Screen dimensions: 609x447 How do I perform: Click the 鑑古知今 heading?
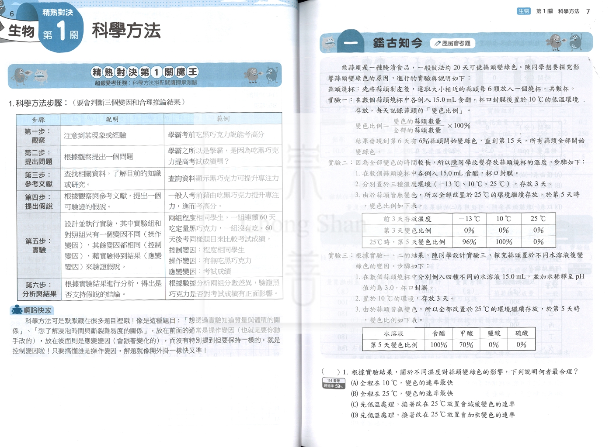(x=397, y=43)
